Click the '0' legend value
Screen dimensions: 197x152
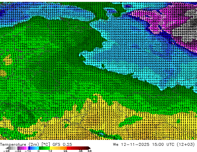[x=39, y=151]
